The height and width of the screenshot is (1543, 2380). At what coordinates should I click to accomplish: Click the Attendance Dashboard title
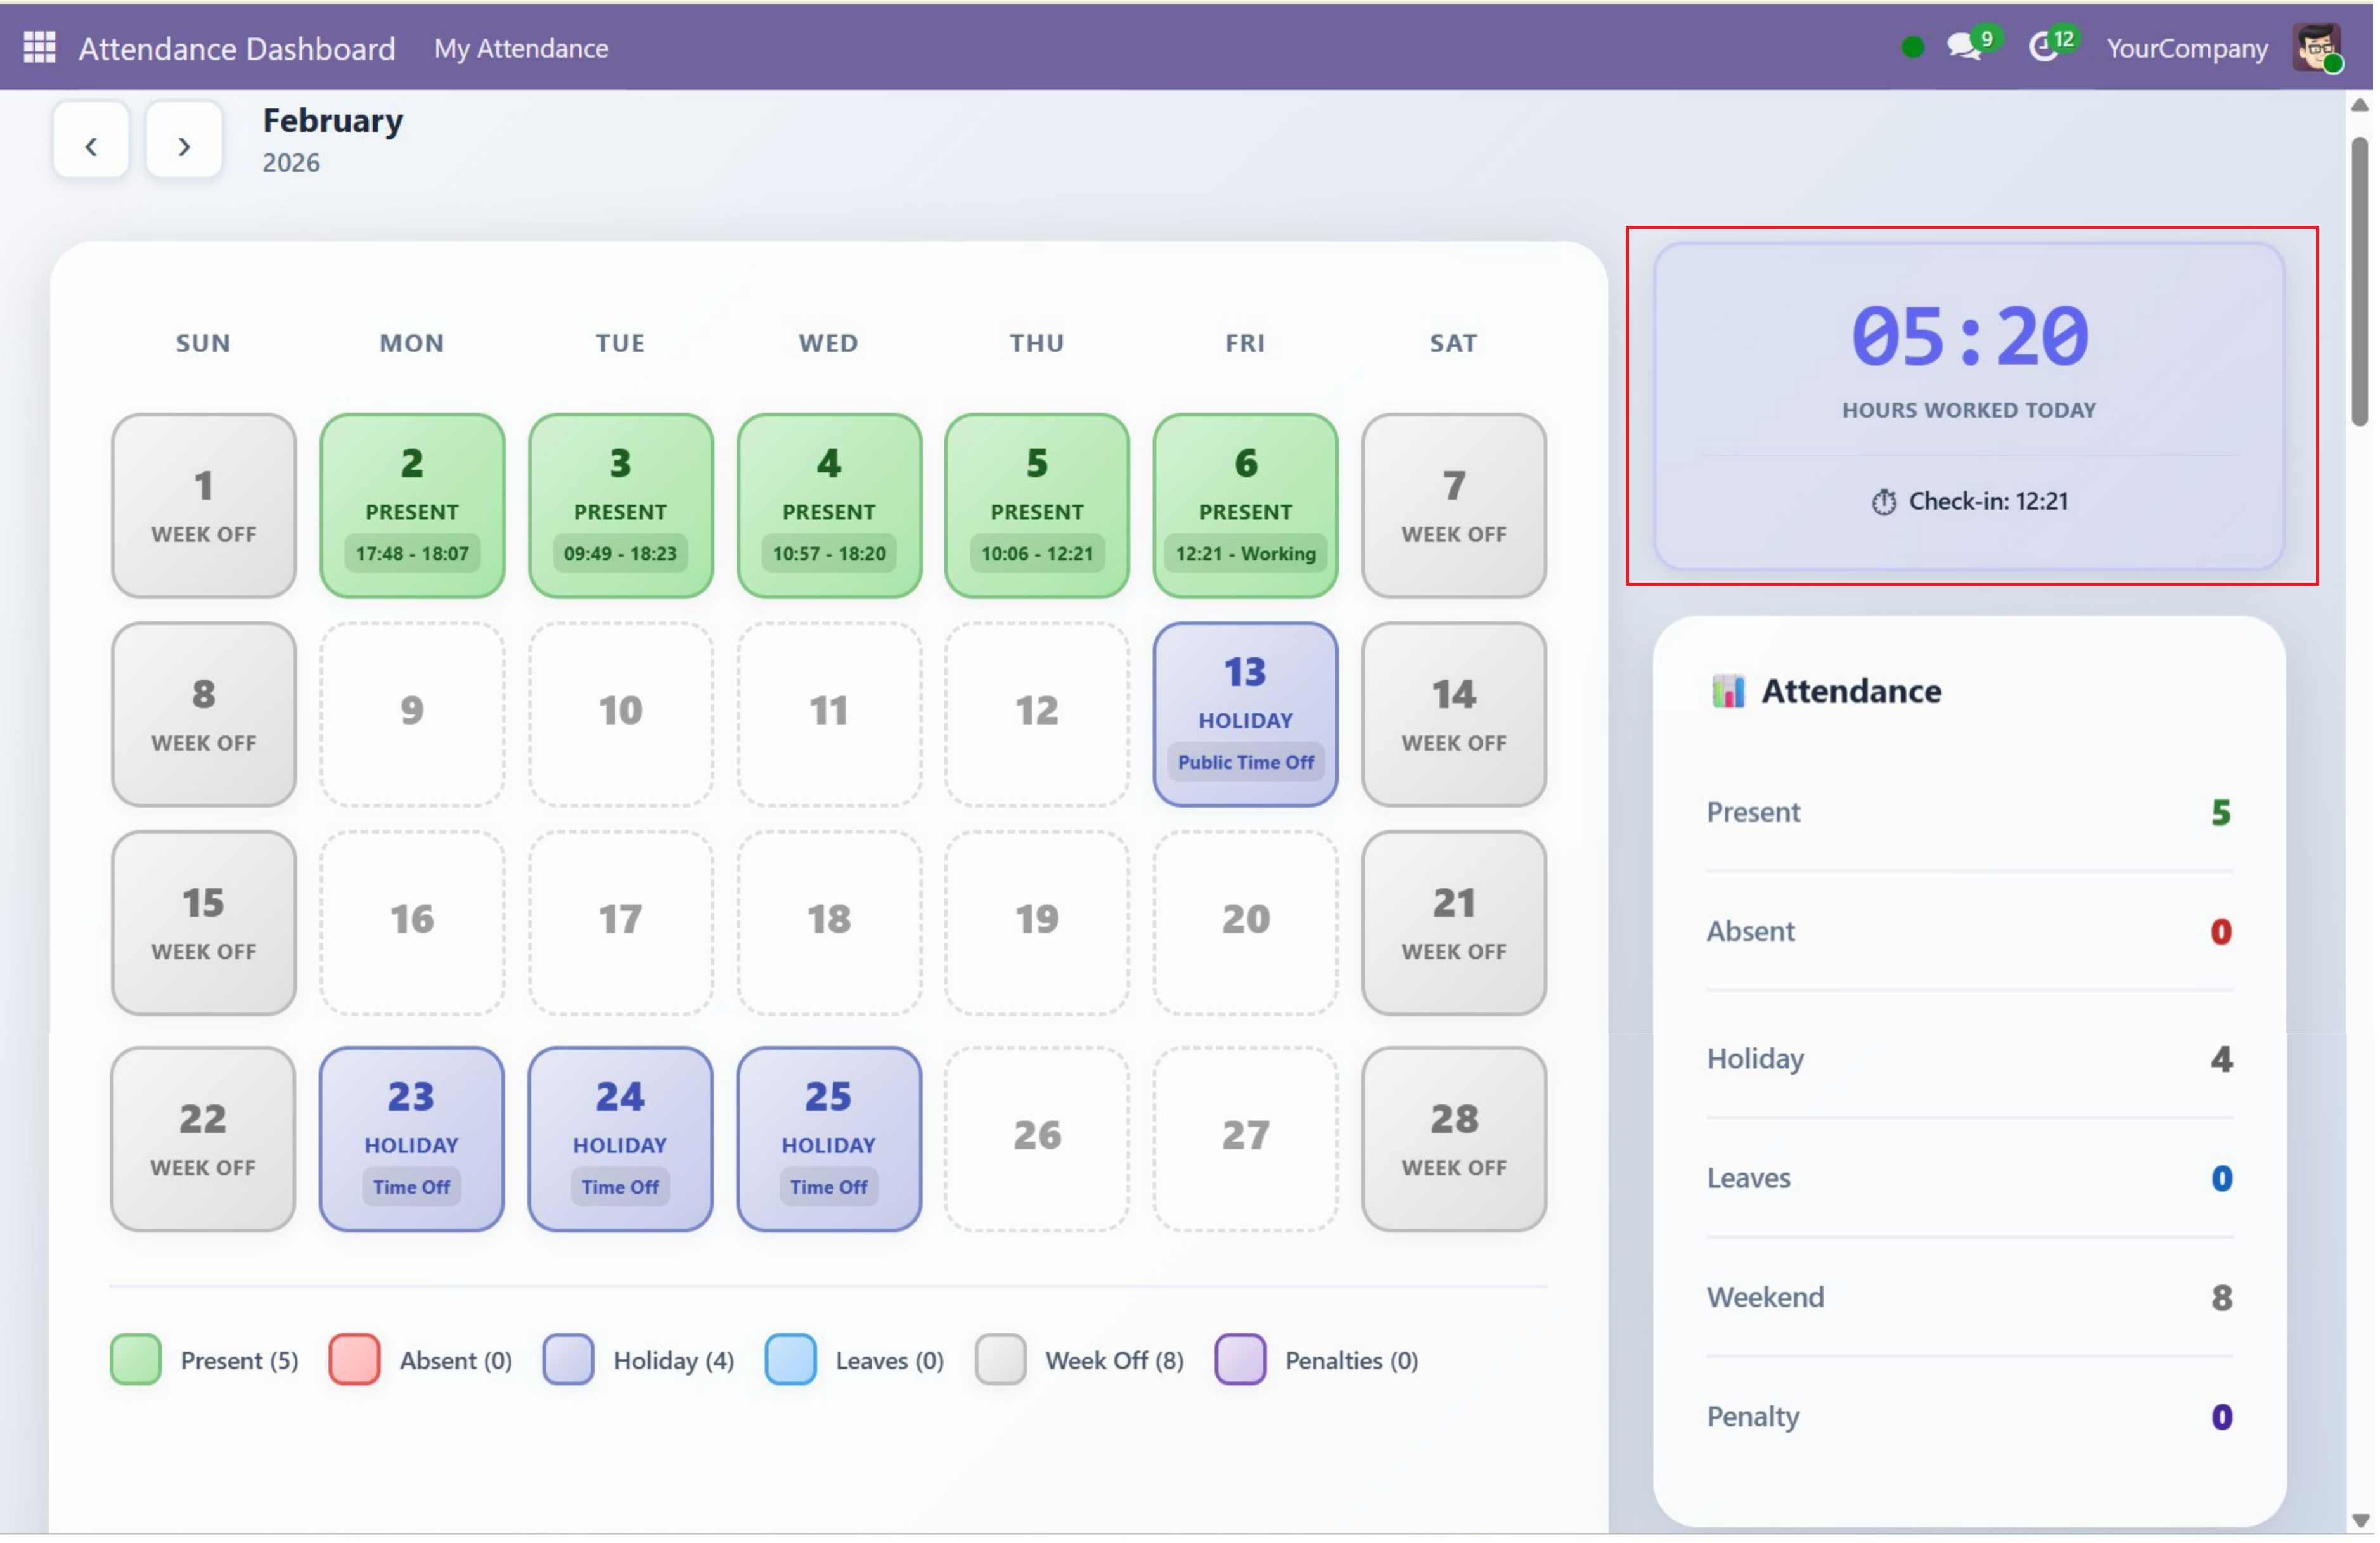coord(237,48)
